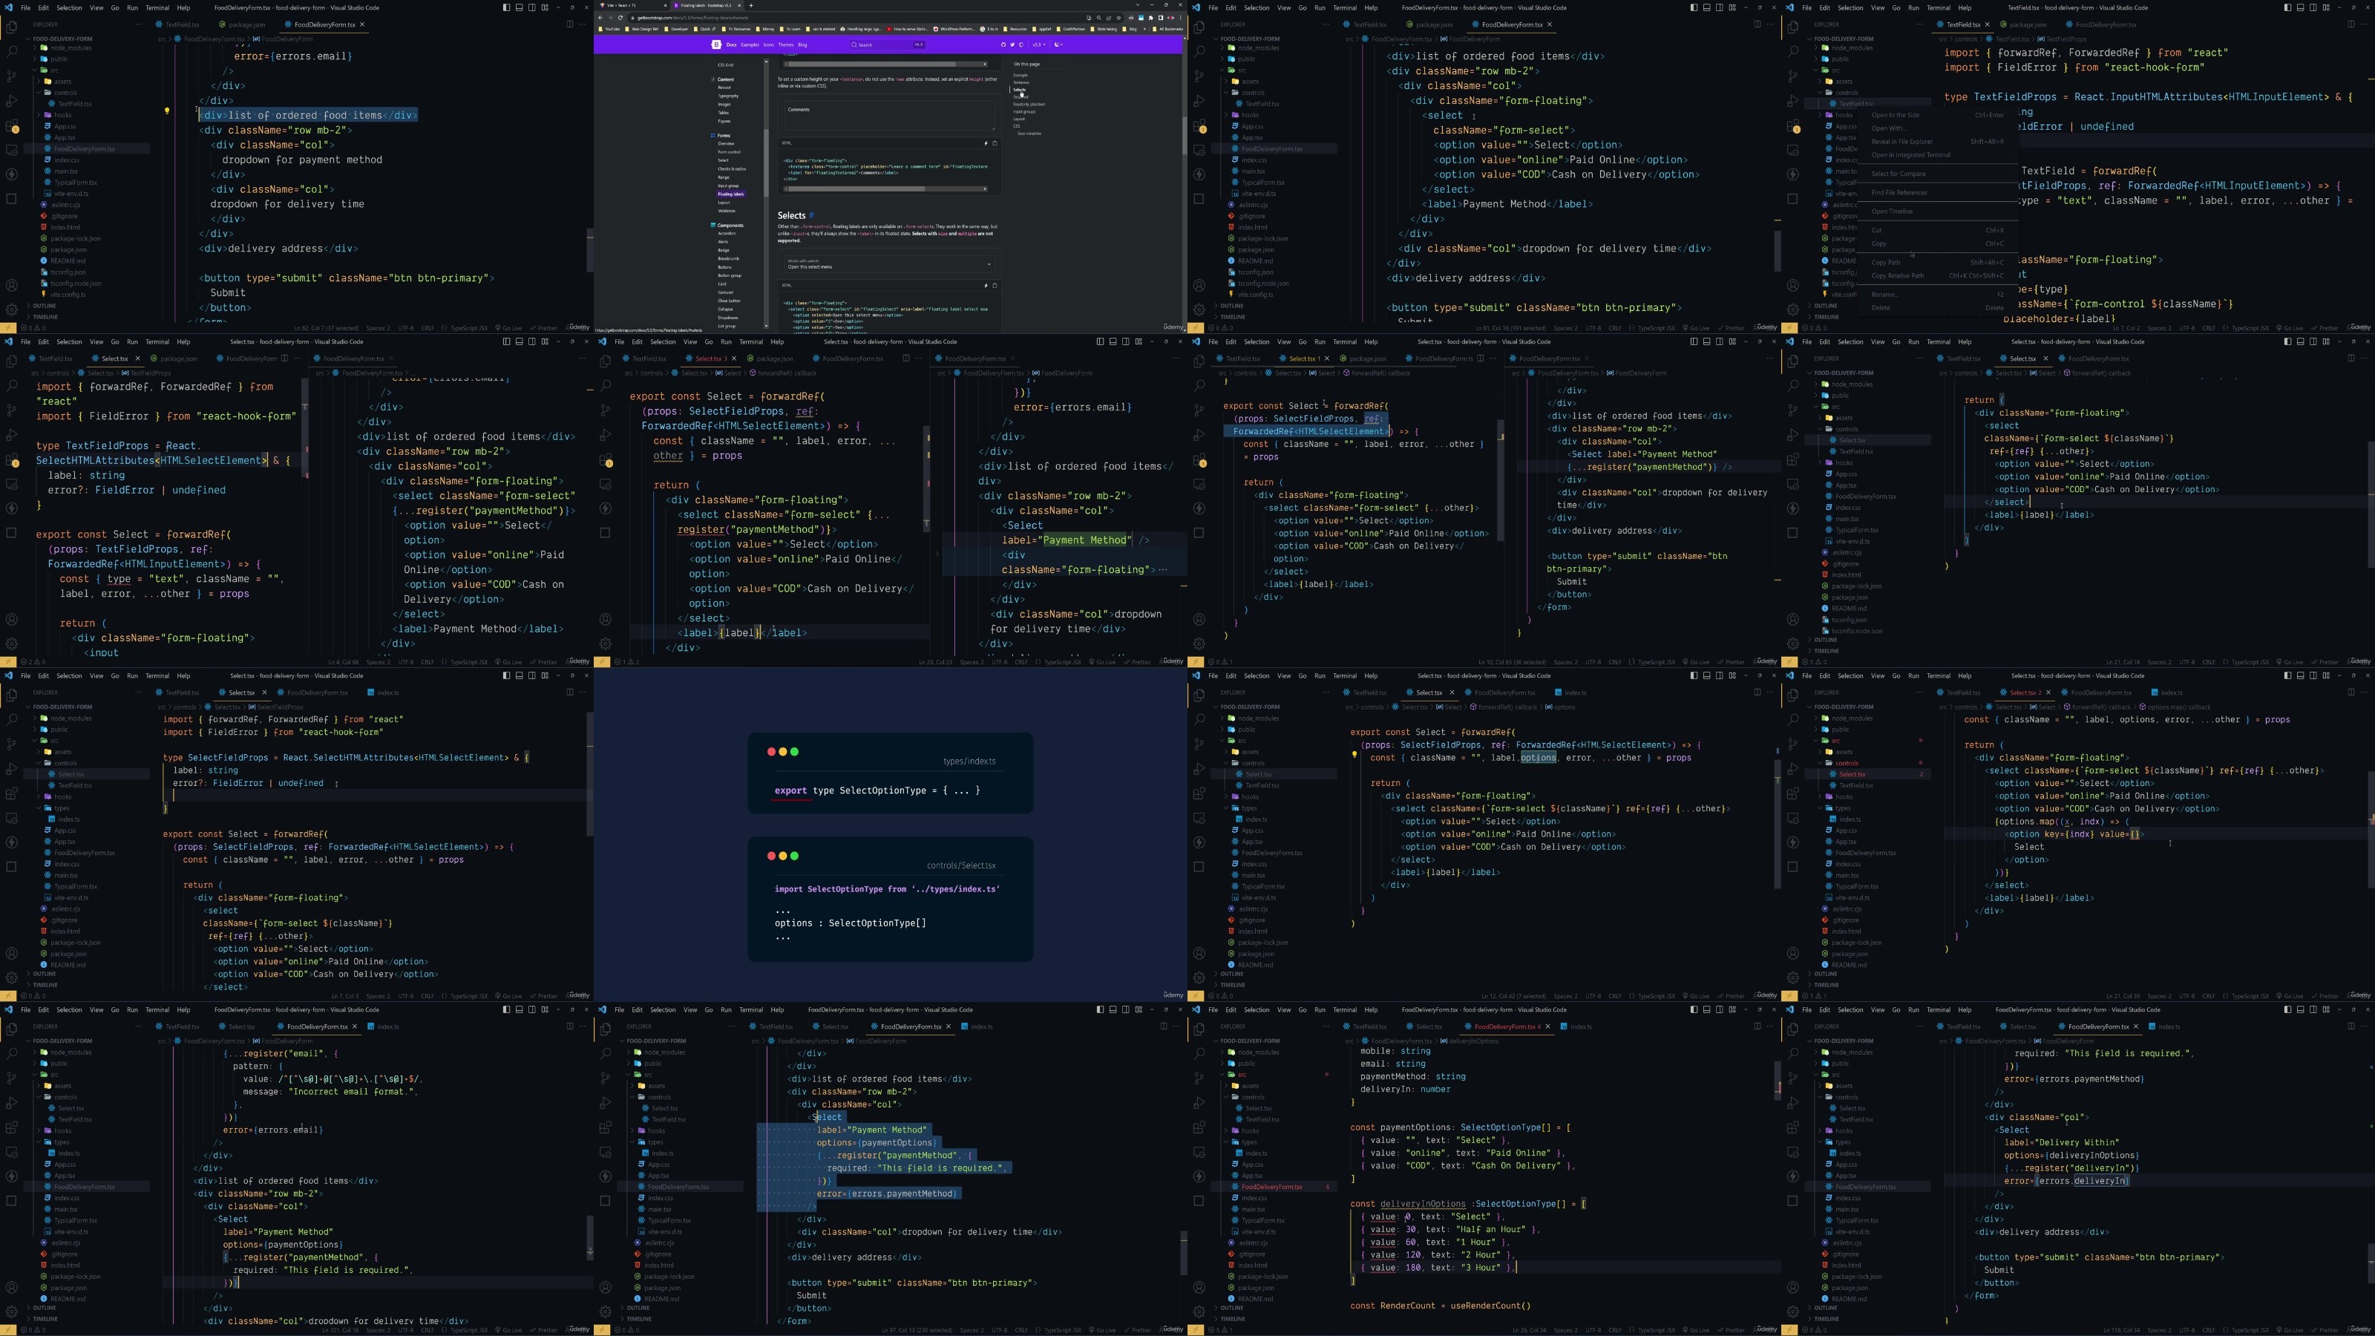2375x1336 pixels.
Task: Click Bootstrap logo in the browser navbar
Action: 716,45
